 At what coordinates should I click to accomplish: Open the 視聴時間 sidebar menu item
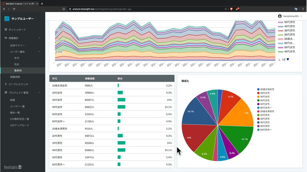point(15,77)
